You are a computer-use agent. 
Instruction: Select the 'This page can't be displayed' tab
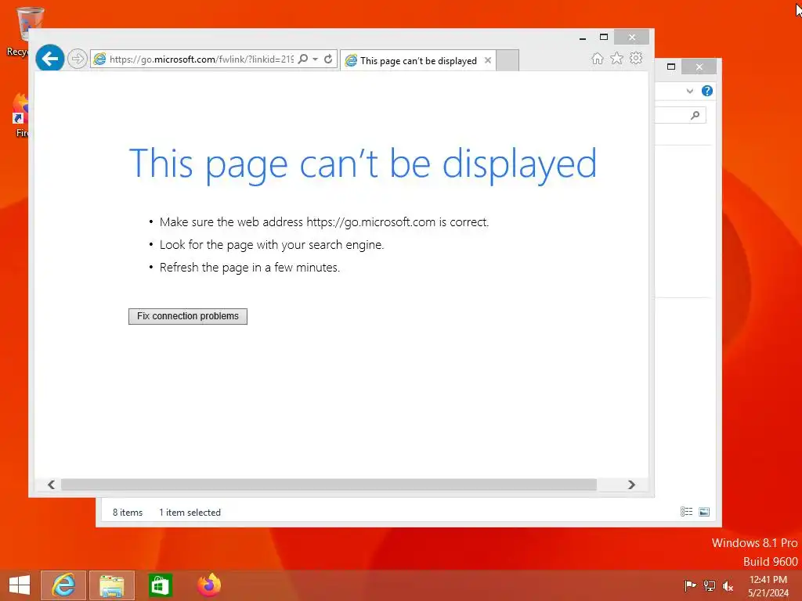click(418, 60)
